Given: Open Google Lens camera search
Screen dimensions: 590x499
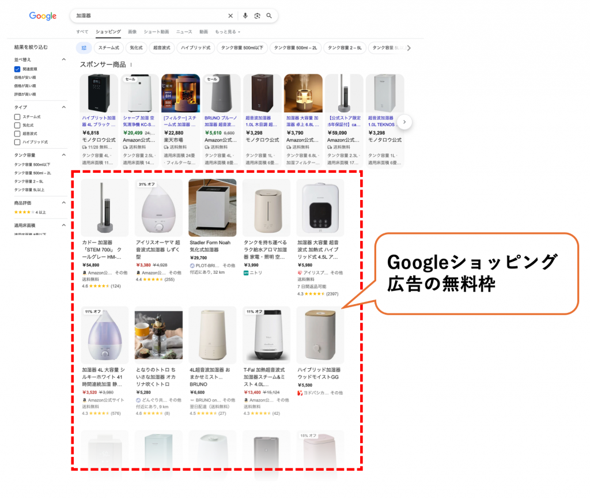Looking at the screenshot, I should coord(256,16).
